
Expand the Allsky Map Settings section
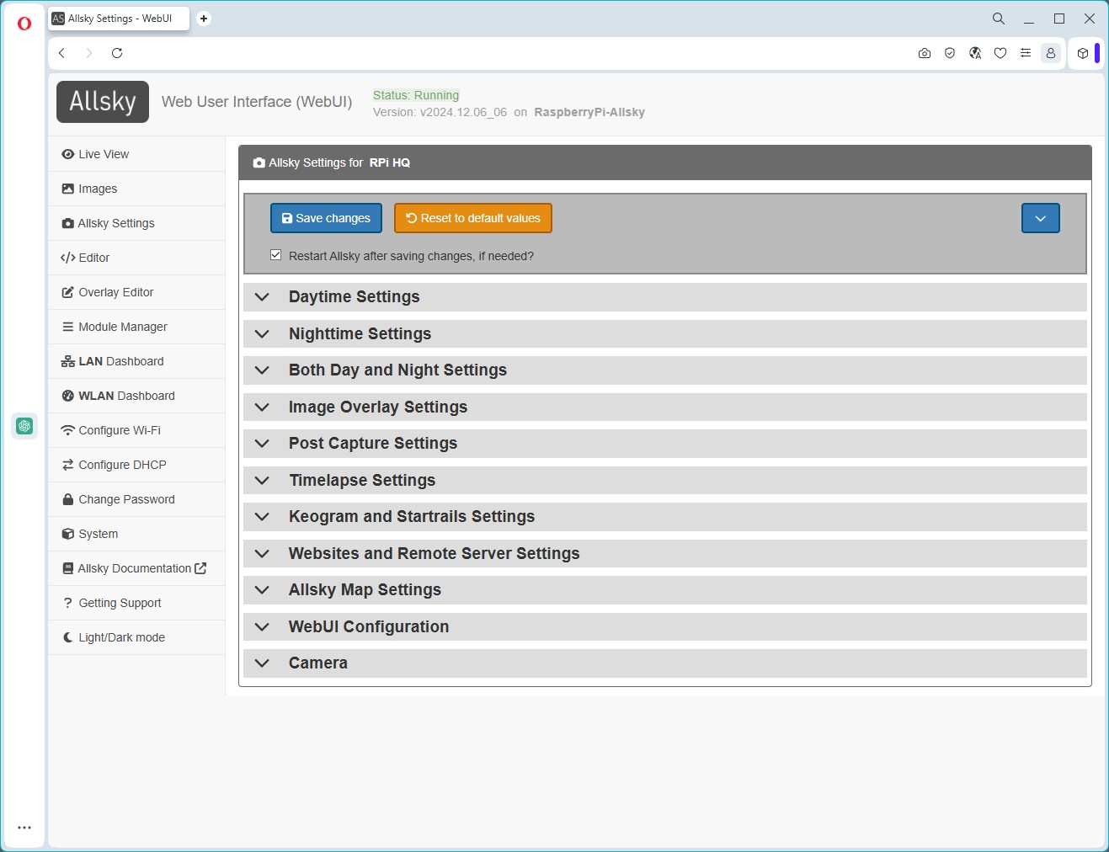665,590
